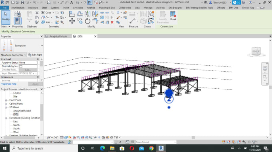Image resolution: width=272 pixels, height=152 pixels.
Task: Click the Save icon in quick access toolbar
Action: [x=22, y=2]
